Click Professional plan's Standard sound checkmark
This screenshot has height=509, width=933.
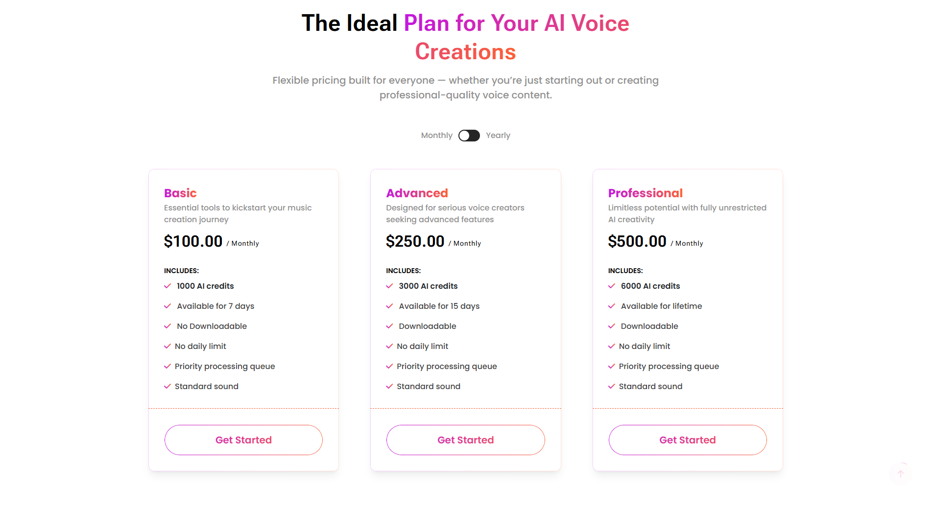[611, 386]
